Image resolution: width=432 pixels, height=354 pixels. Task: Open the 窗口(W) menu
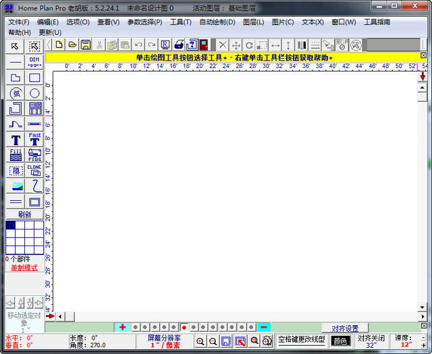[x=344, y=22]
